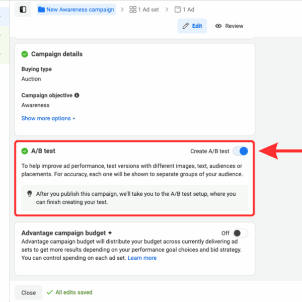
Task: Click the campaign folder icon
Action: coord(41,10)
